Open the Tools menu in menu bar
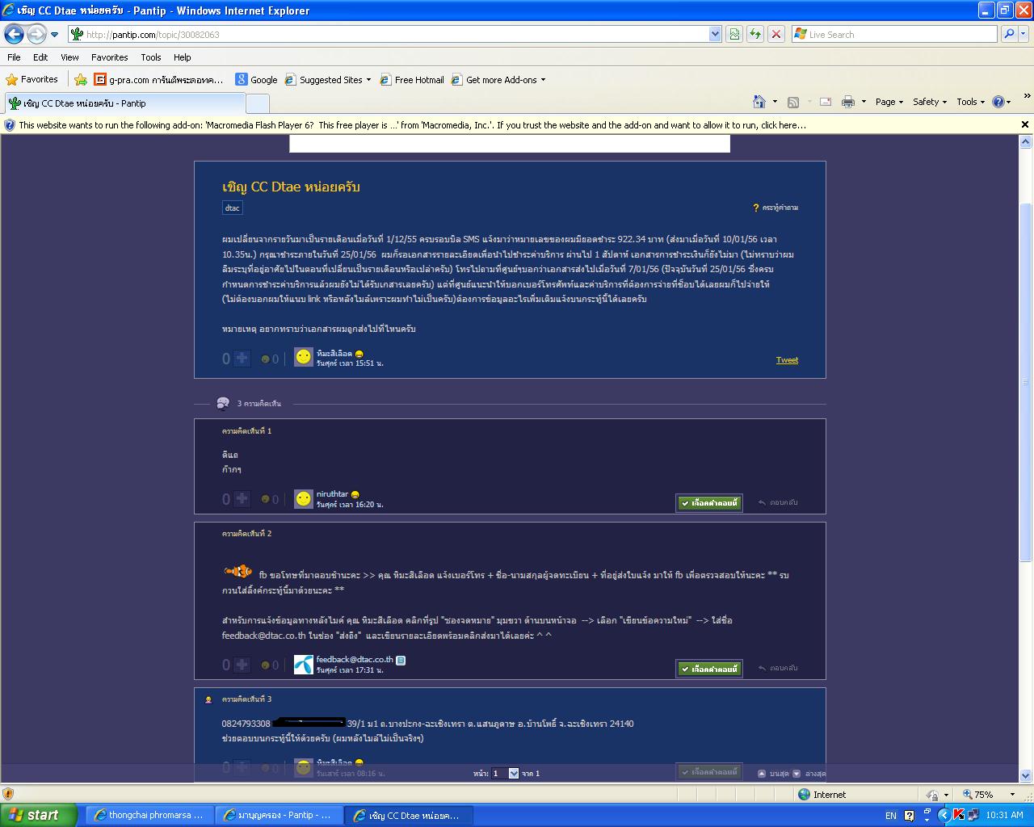This screenshot has width=1034, height=827. (x=151, y=57)
